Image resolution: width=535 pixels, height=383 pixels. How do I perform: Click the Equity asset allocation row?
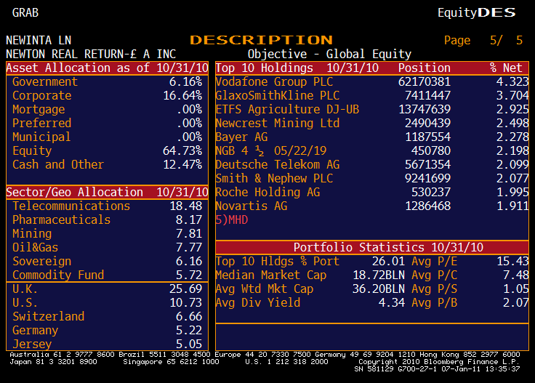pyautogui.click(x=32, y=150)
